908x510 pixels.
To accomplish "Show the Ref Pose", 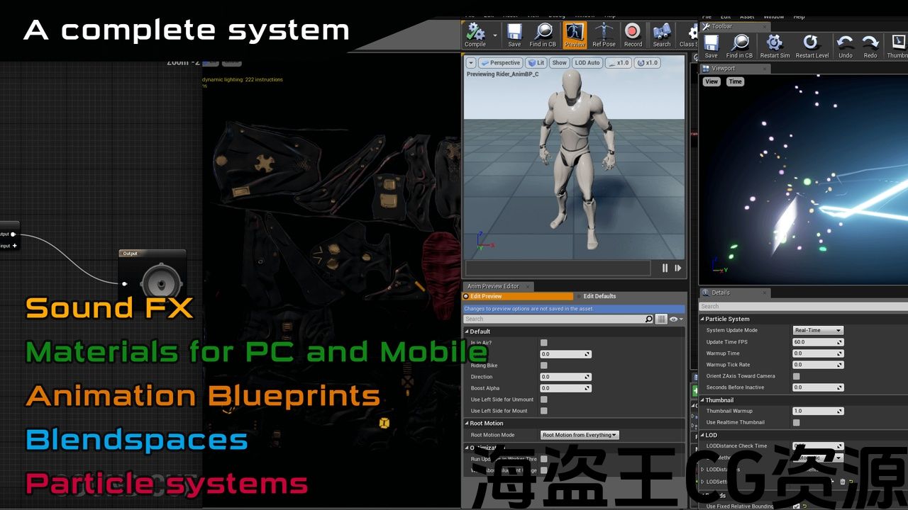I will [604, 33].
